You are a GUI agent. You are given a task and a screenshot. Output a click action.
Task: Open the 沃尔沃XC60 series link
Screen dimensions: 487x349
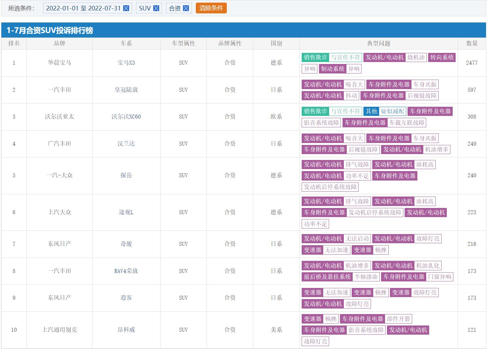click(126, 117)
